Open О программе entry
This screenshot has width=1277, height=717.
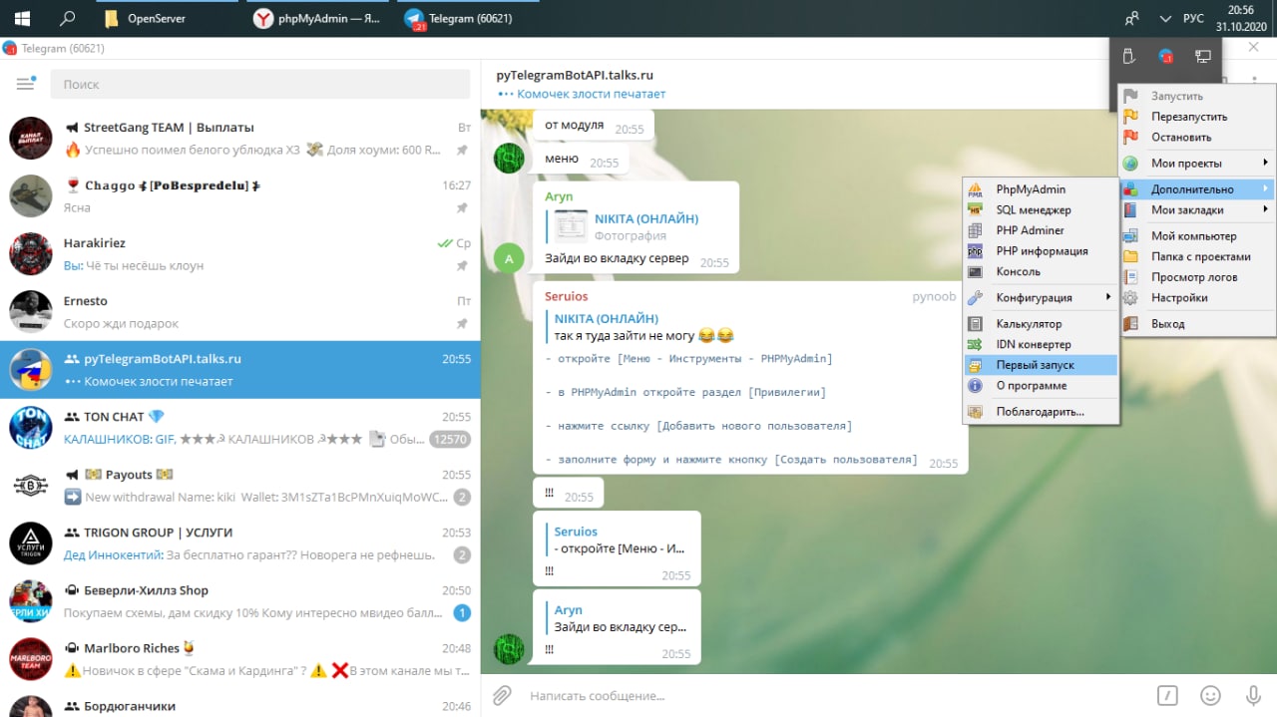tap(1041, 386)
